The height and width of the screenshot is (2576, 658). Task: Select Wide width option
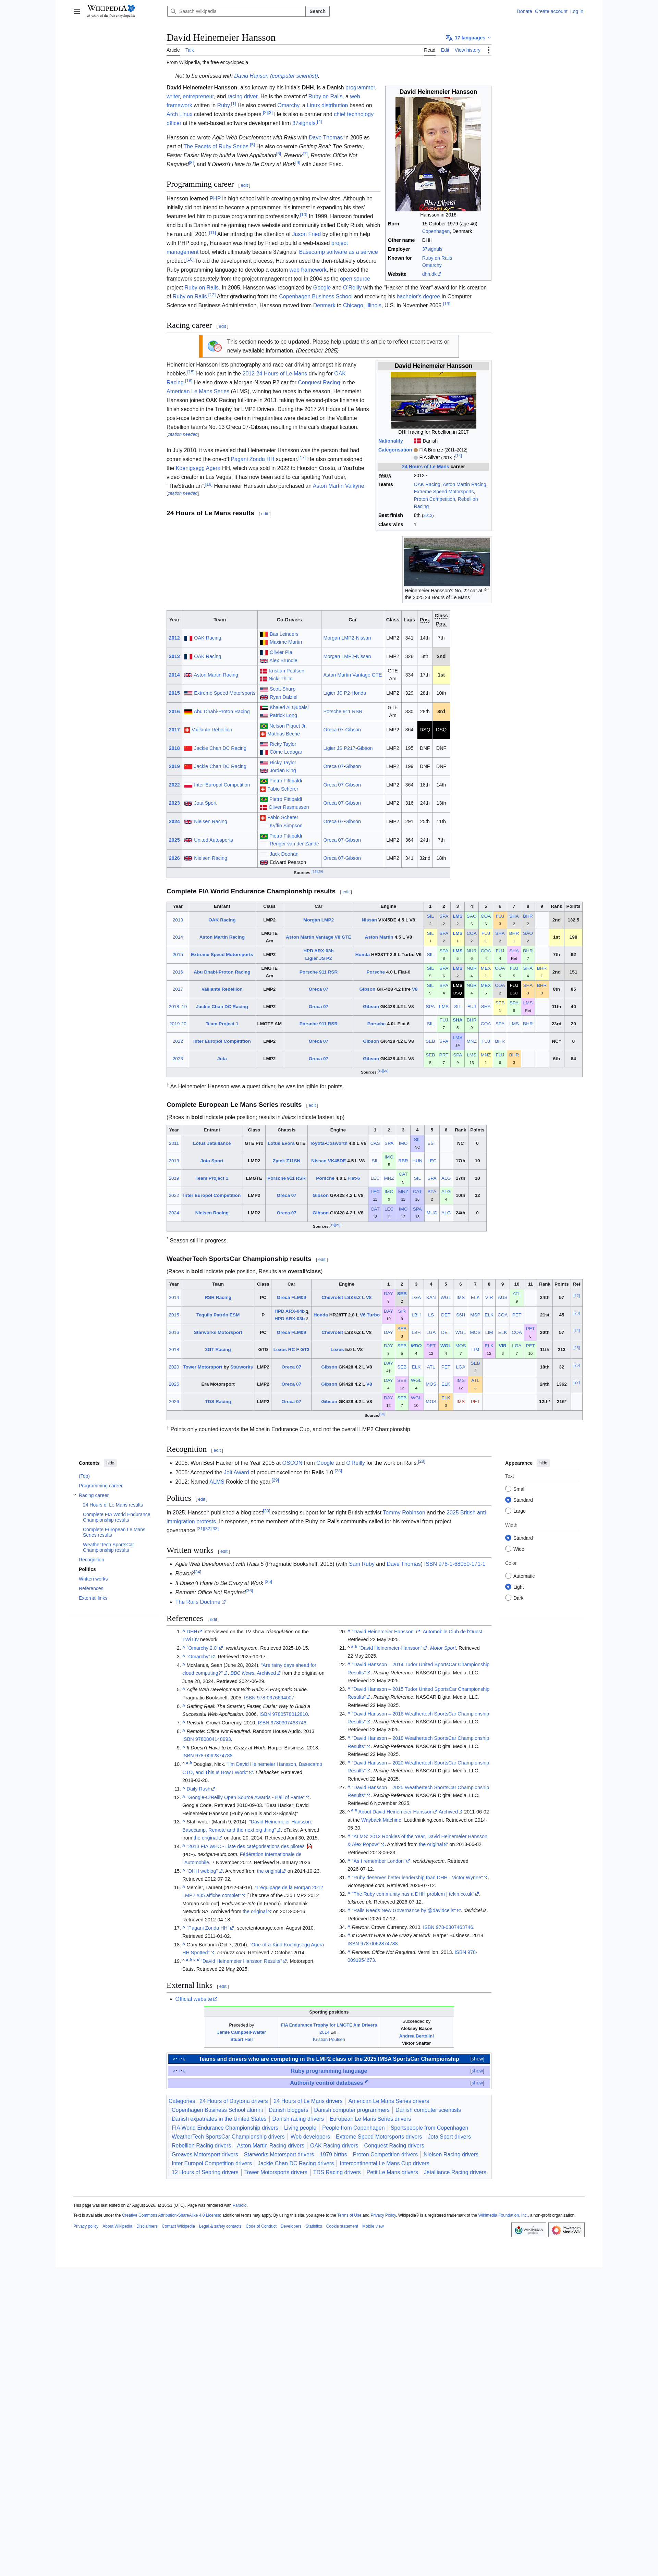pos(508,1549)
